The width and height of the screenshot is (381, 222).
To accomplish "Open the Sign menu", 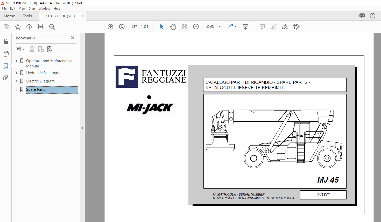I will 32,9.
